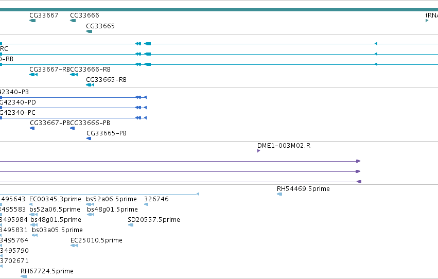Select the 3495764 feature label
The width and height of the screenshot is (438, 279).
(14, 240)
